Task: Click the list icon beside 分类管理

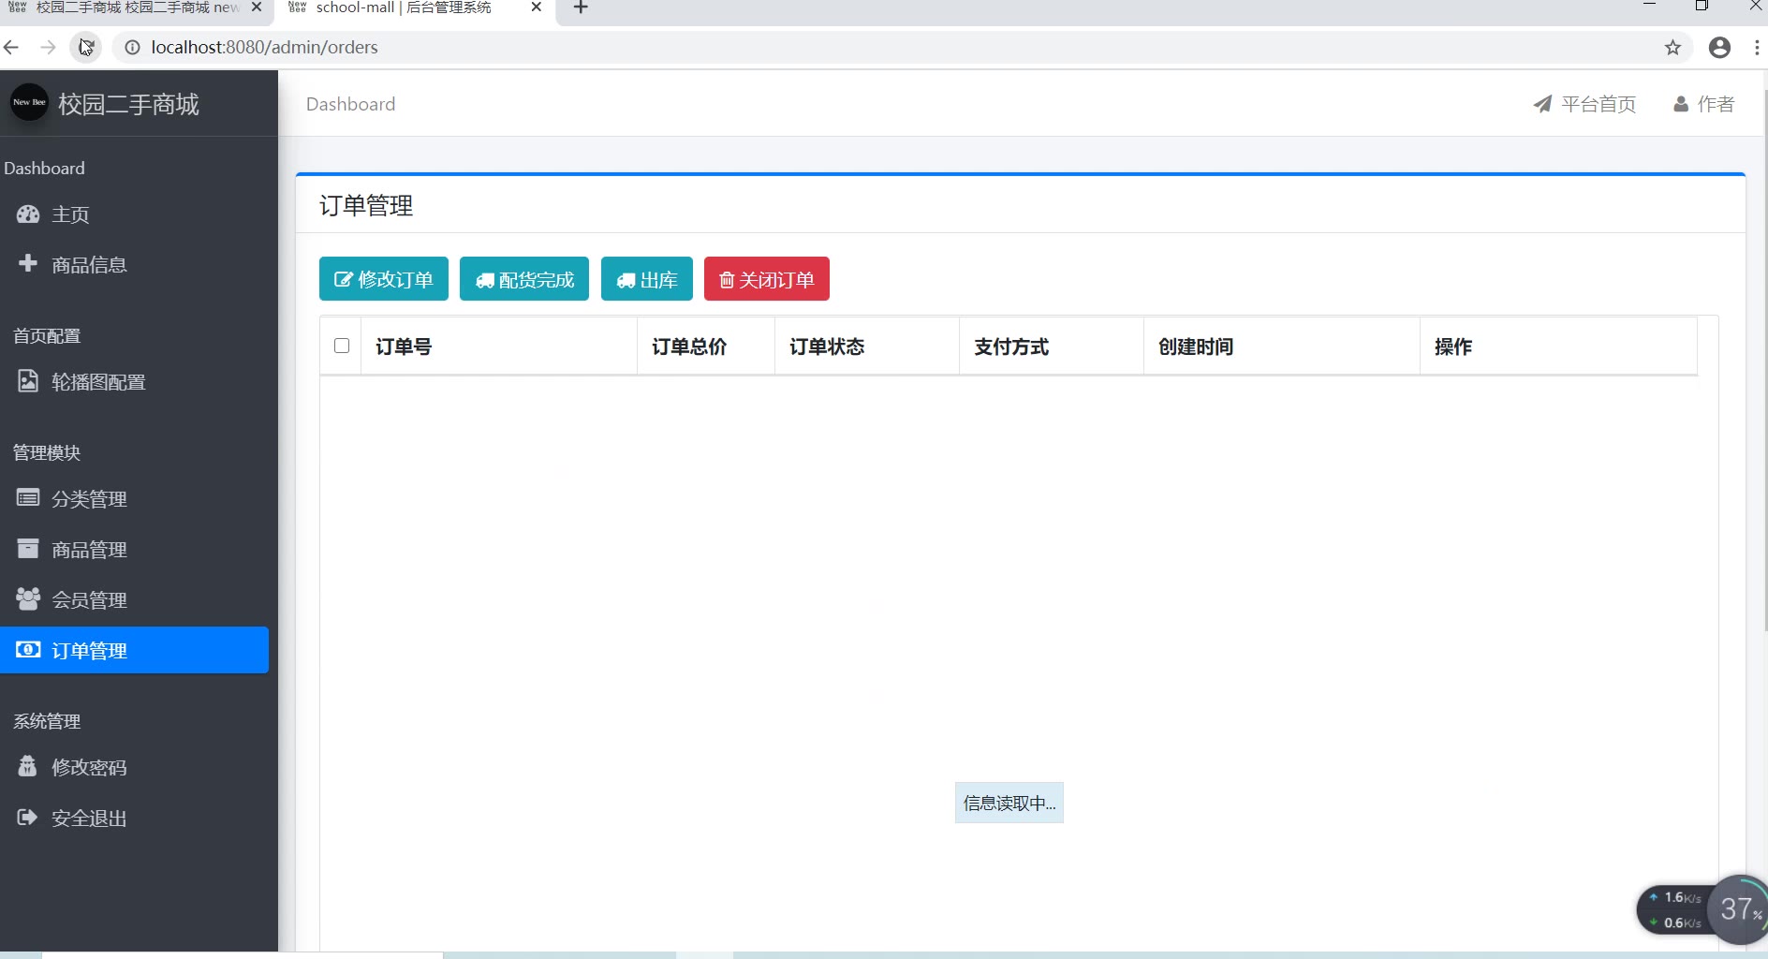Action: (x=28, y=498)
